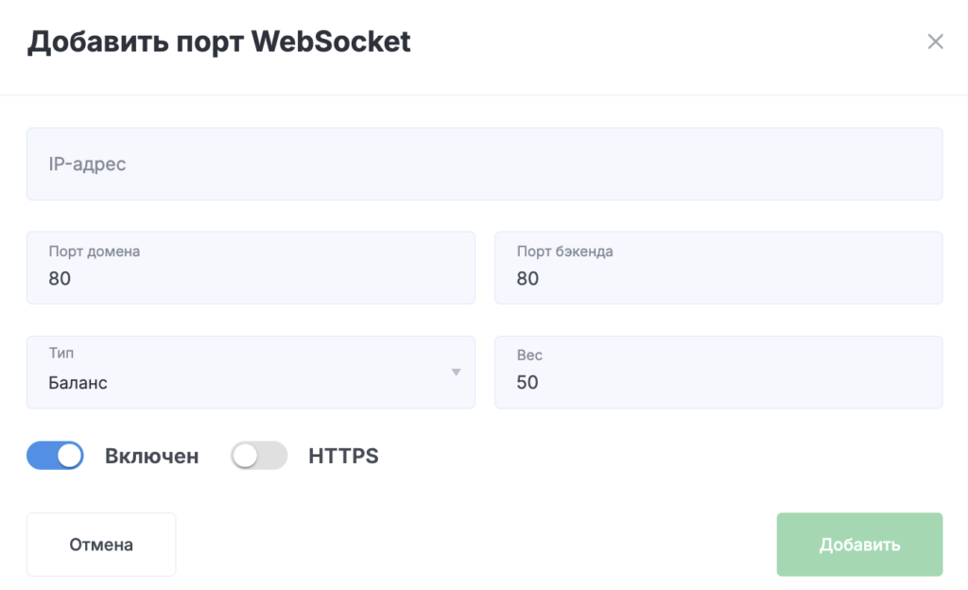Open the Тип dropdown
This screenshot has width=968, height=590.
click(251, 373)
